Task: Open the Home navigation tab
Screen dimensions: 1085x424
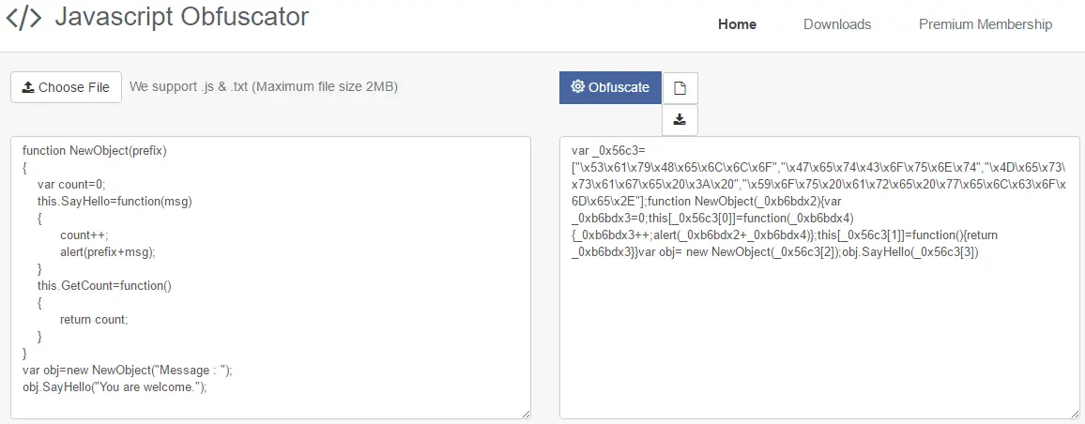Action: tap(737, 24)
